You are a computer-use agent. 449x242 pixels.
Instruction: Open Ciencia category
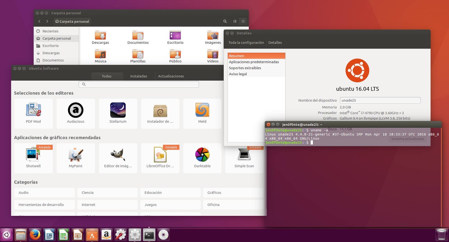coord(107,193)
